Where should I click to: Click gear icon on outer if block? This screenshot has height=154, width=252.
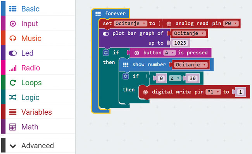coord(106,52)
